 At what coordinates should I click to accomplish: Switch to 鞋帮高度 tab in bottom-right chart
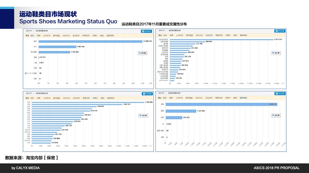(x=243, y=98)
